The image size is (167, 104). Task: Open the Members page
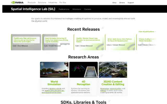coord(77,9)
